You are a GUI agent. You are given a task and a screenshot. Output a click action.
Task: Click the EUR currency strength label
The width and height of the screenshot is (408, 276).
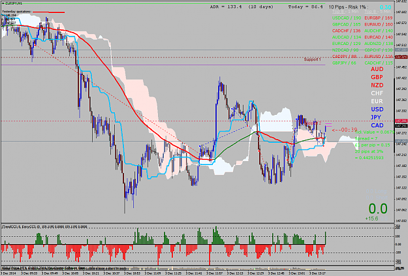click(x=377, y=101)
